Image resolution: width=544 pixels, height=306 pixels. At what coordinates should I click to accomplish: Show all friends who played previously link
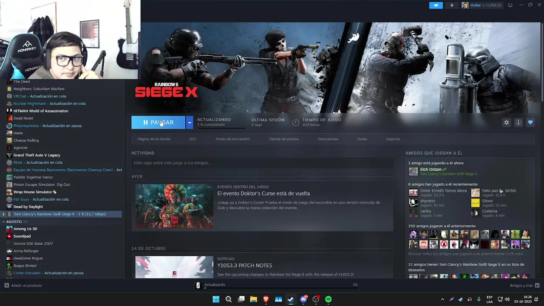(465, 254)
